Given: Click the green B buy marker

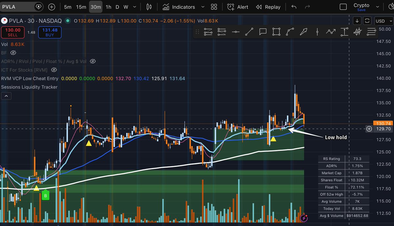Looking at the screenshot, I should click(x=45, y=195).
